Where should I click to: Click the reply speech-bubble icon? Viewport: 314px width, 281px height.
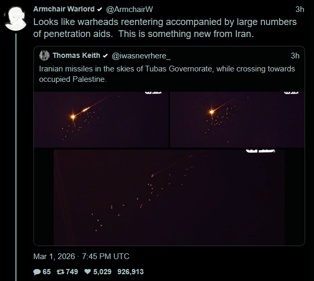pyautogui.click(x=37, y=272)
